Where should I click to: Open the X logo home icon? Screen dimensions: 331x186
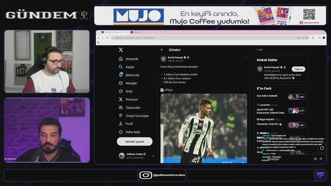[x=121, y=50]
